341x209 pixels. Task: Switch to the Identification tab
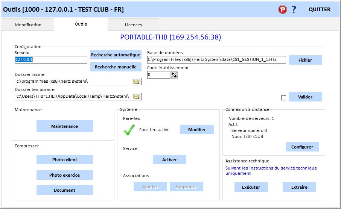(x=28, y=25)
